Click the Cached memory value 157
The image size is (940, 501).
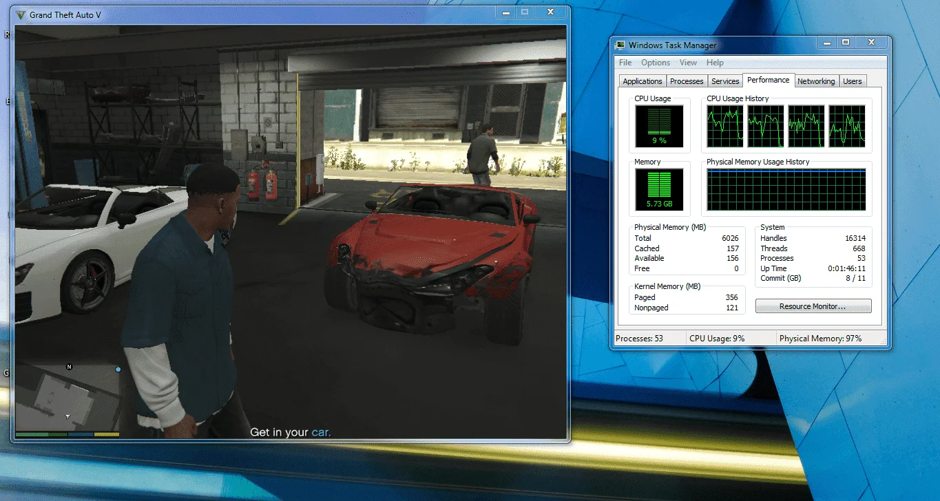pyautogui.click(x=733, y=248)
